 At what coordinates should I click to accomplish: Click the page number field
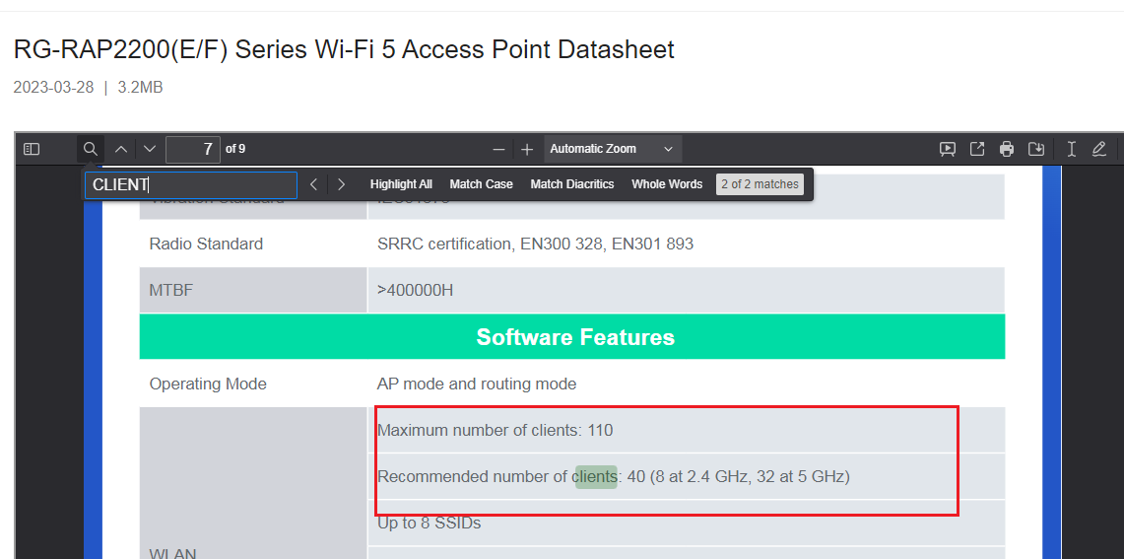pyautogui.click(x=193, y=149)
